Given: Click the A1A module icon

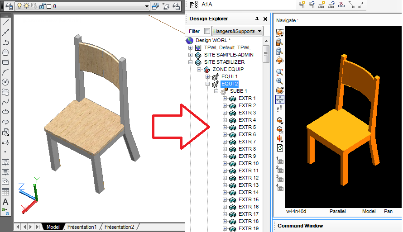Looking at the screenshot, I should pyautogui.click(x=194, y=5).
